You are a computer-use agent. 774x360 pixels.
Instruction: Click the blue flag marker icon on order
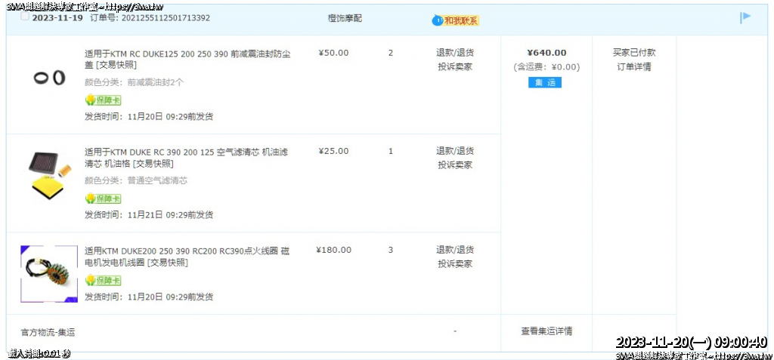pos(745,17)
